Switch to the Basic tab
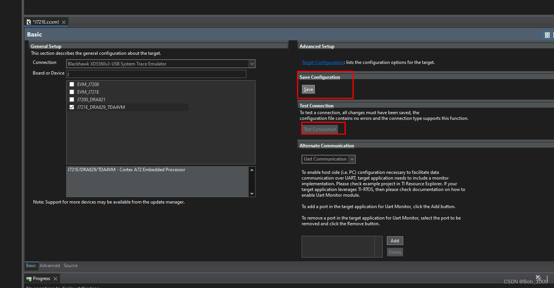This screenshot has width=554, height=288. tap(31, 266)
